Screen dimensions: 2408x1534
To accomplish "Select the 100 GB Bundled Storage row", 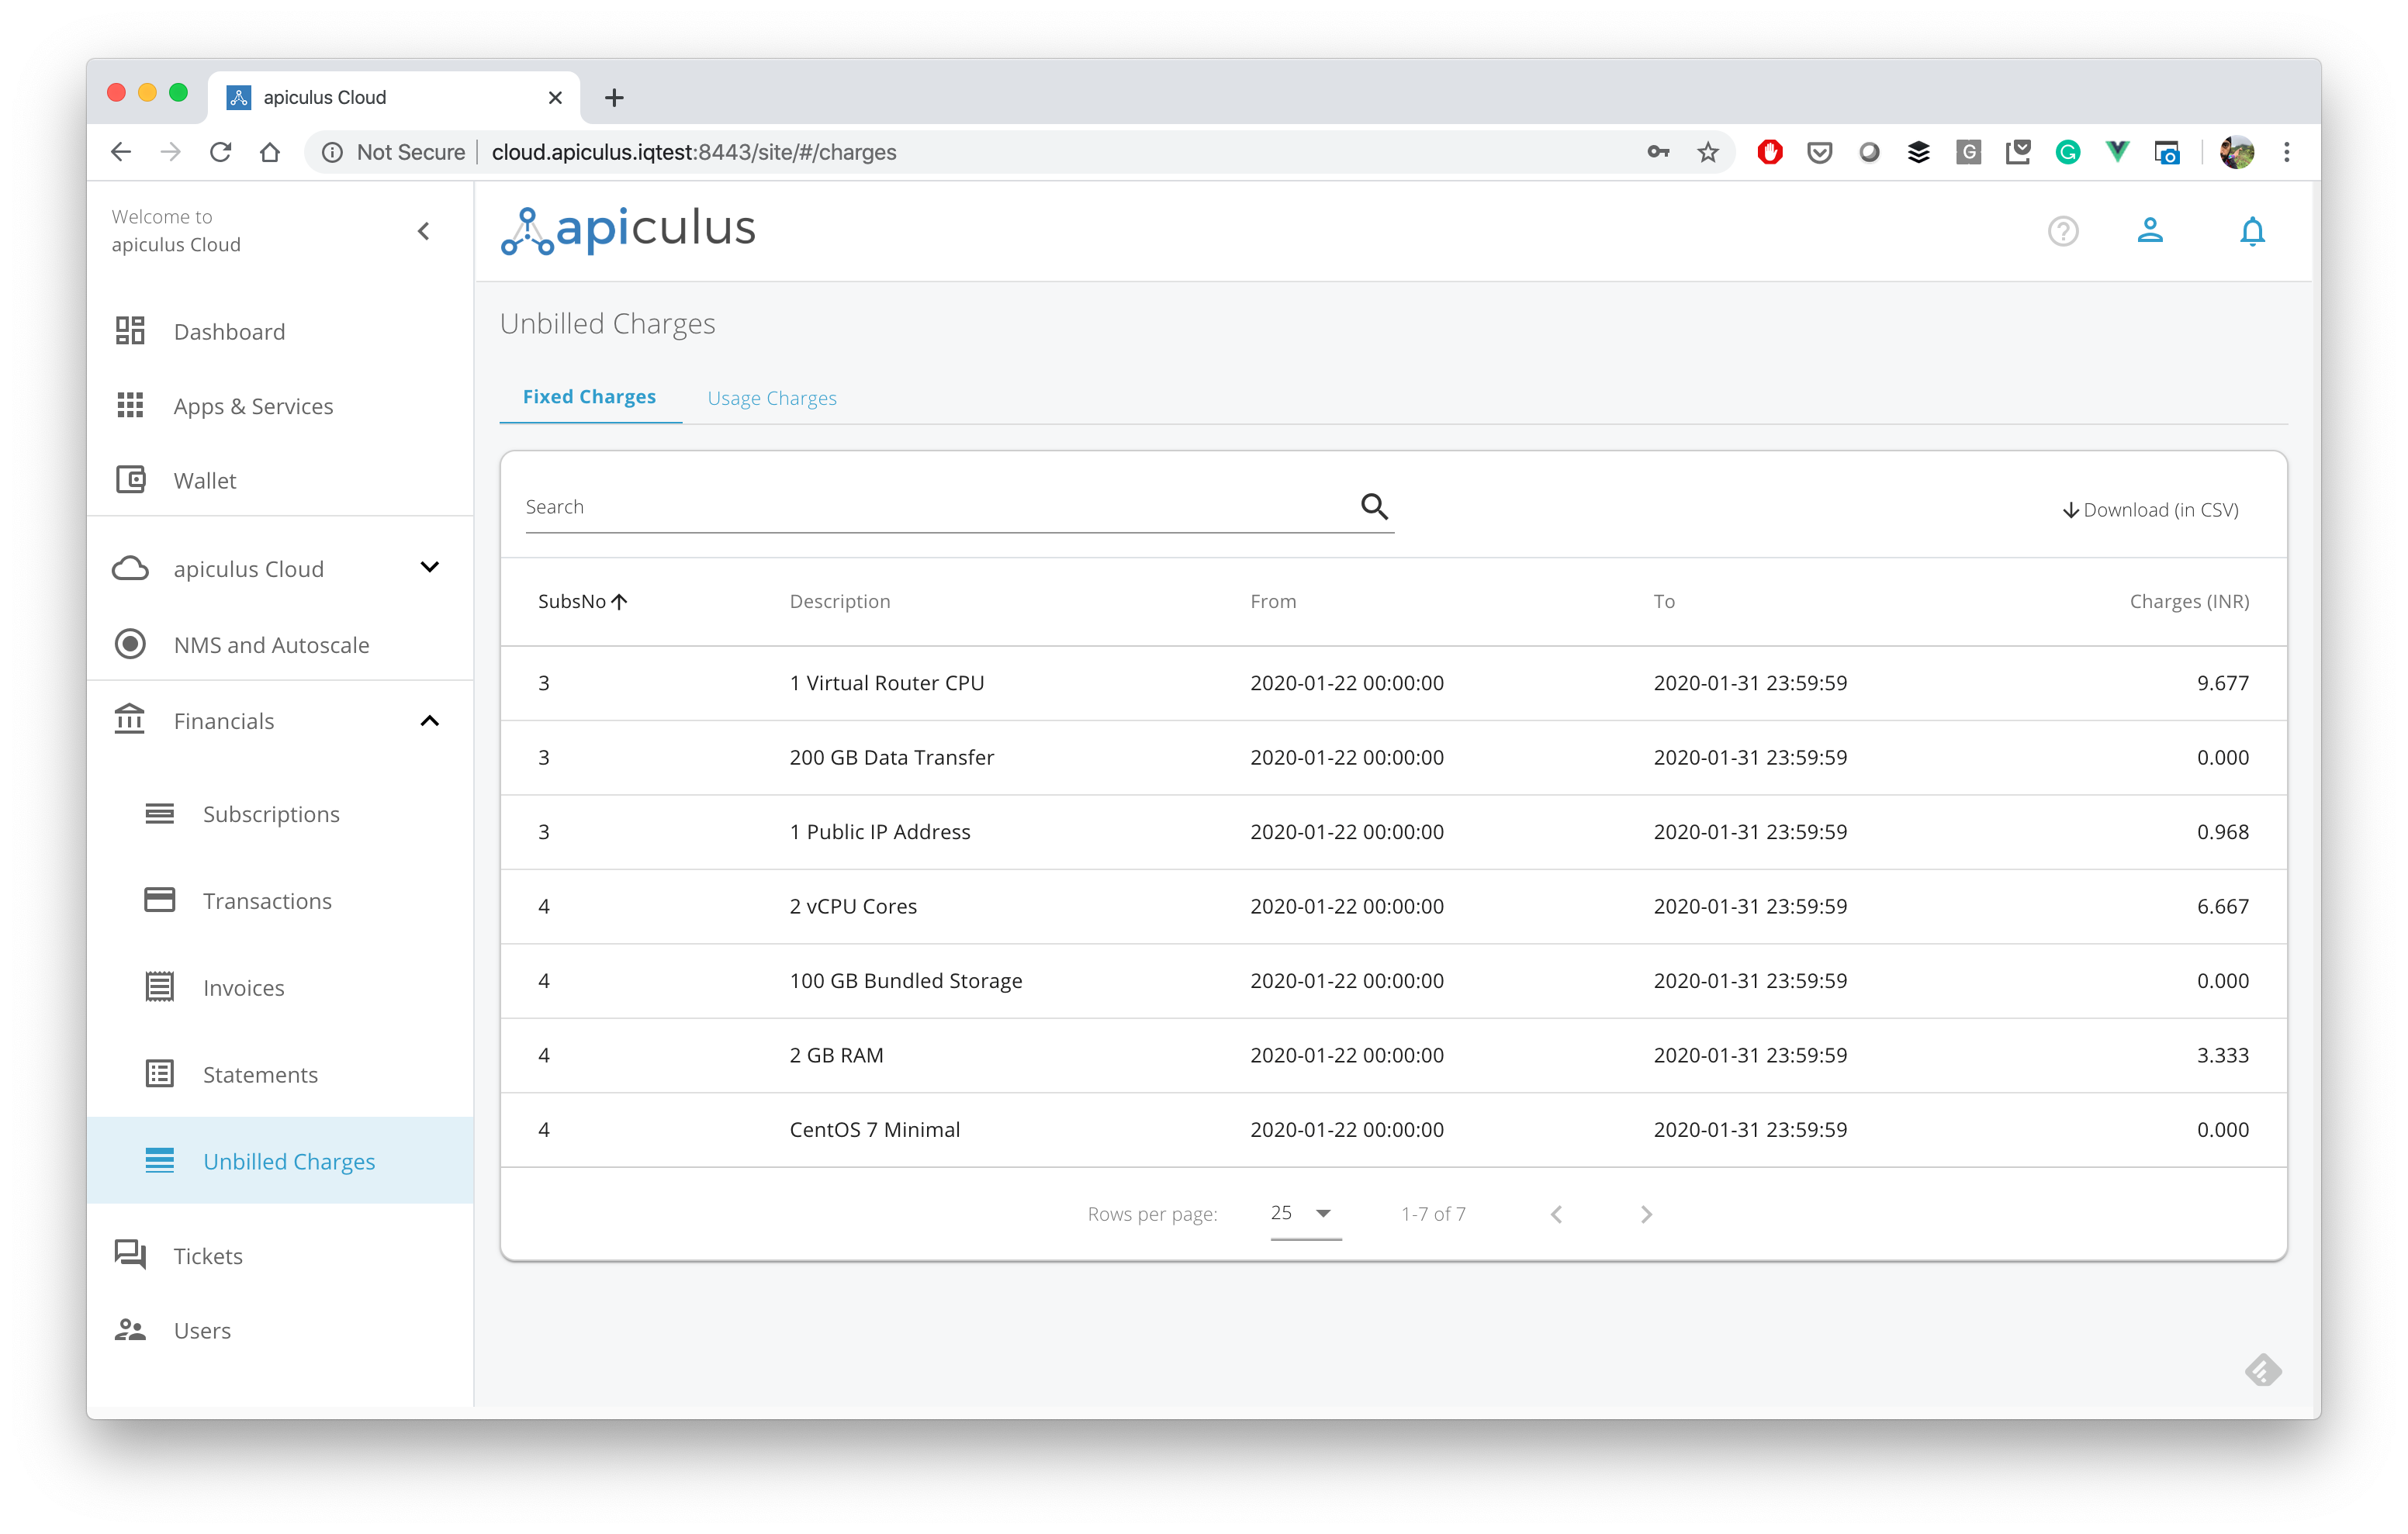I will coord(1393,980).
